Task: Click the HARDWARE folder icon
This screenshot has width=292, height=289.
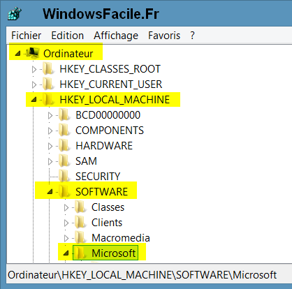Action: point(64,145)
